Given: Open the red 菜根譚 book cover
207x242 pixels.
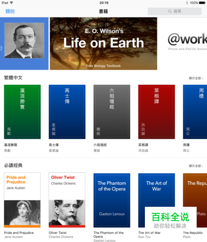Looking at the screenshot, I should pos(156,112).
